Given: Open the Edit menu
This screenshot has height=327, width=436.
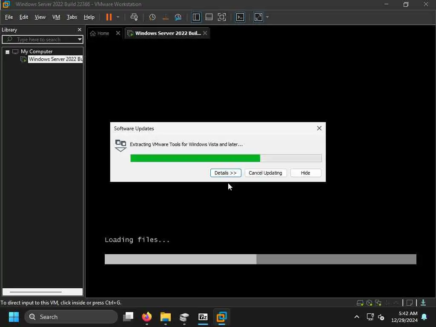Looking at the screenshot, I should click(x=24, y=17).
